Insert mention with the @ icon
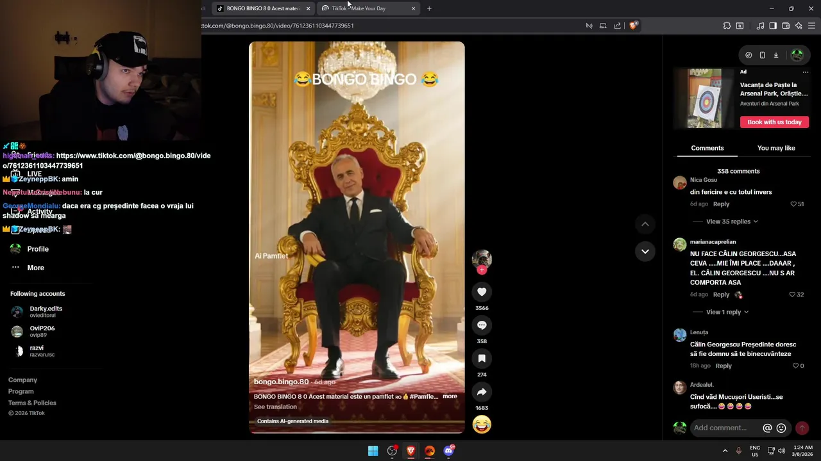Screen dimensions: 821x461 pyautogui.click(x=767, y=428)
